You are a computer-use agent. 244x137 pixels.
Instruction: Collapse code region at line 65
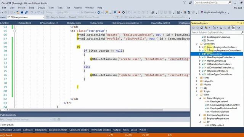[x=14, y=31]
